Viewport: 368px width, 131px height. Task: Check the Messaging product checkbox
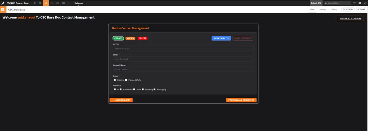point(155,89)
